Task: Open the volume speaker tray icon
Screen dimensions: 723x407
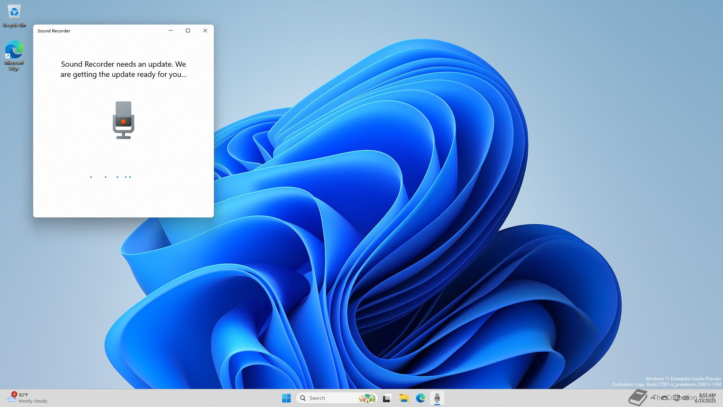Action: tap(686, 398)
